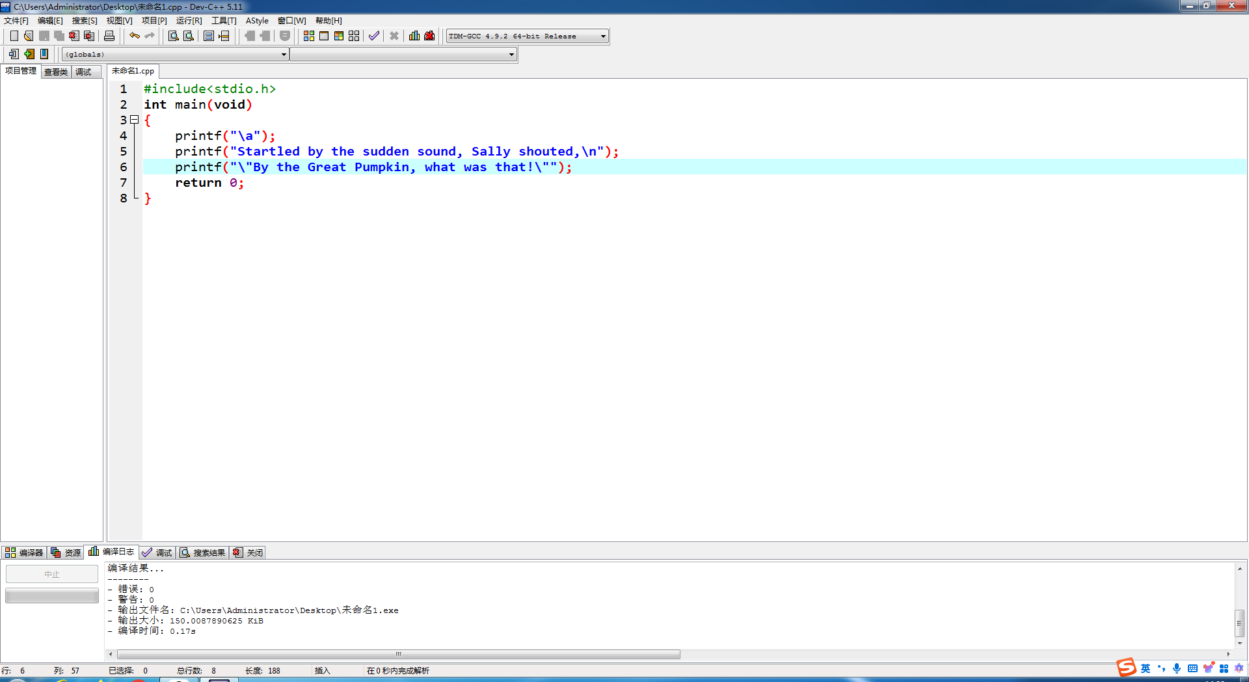Viewport: 1249px width, 682px height.
Task: Compile the program
Action: [x=309, y=36]
